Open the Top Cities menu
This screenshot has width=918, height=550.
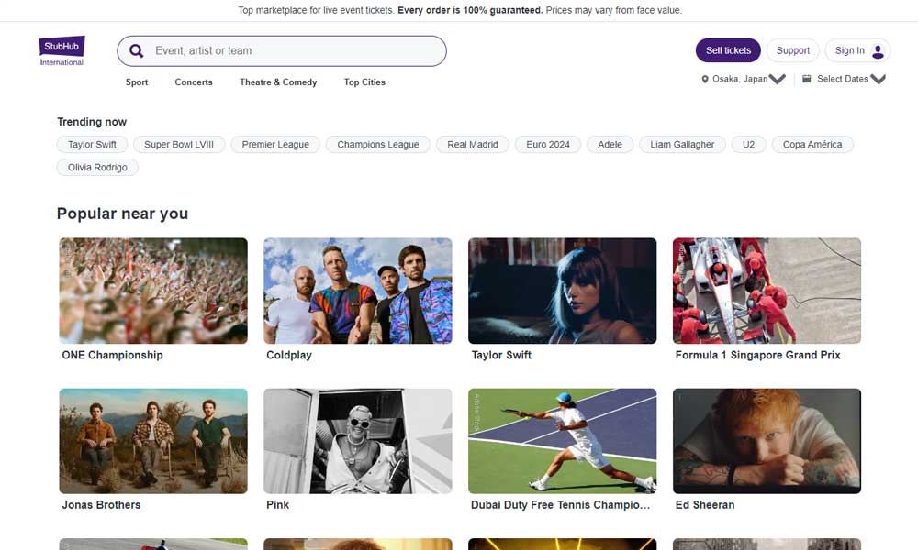point(364,82)
